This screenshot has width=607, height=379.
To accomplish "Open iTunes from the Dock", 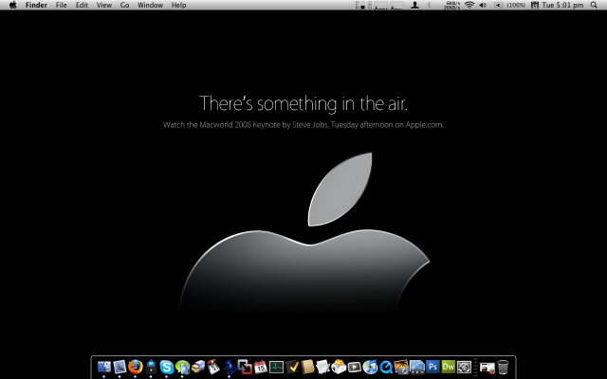I will coord(370,367).
